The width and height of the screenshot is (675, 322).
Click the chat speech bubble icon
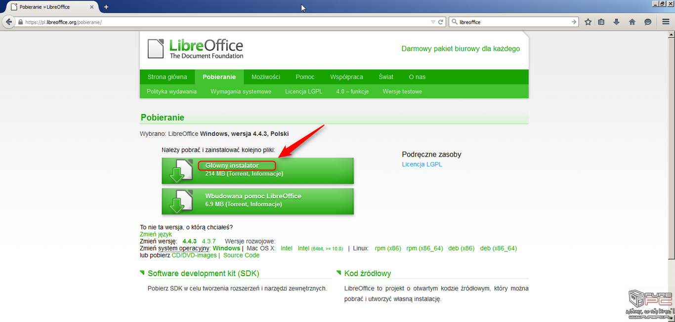tap(648, 22)
